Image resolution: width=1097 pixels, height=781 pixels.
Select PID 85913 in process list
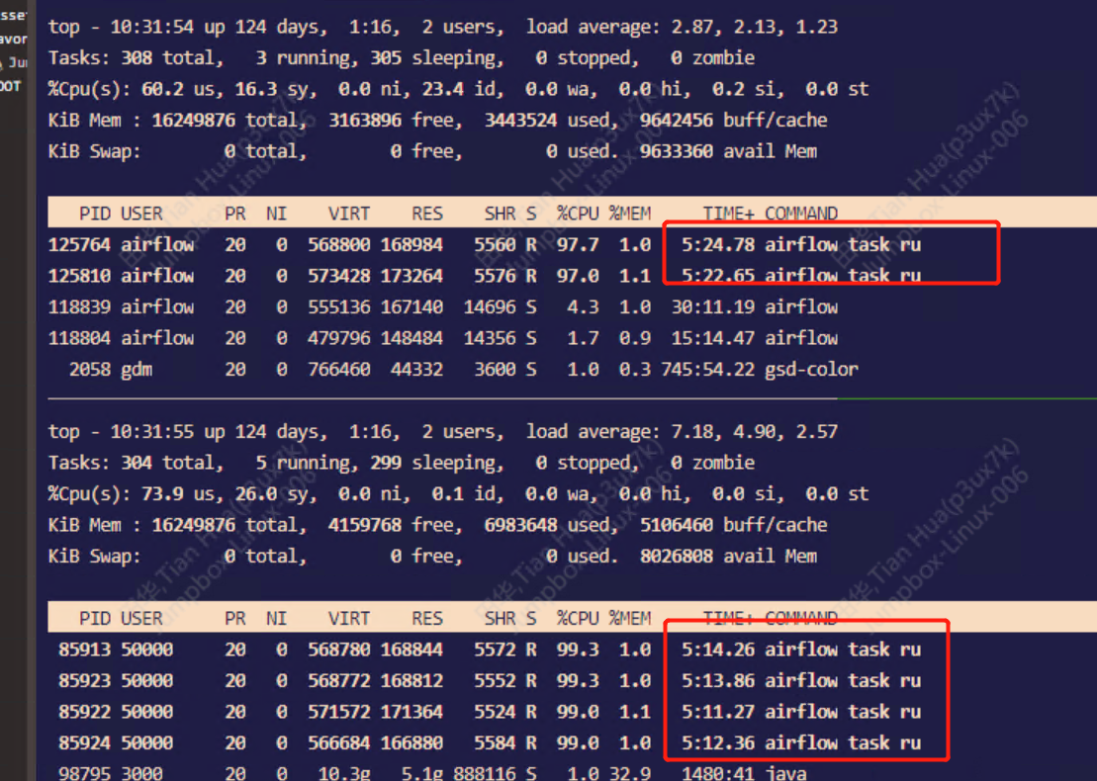84,650
